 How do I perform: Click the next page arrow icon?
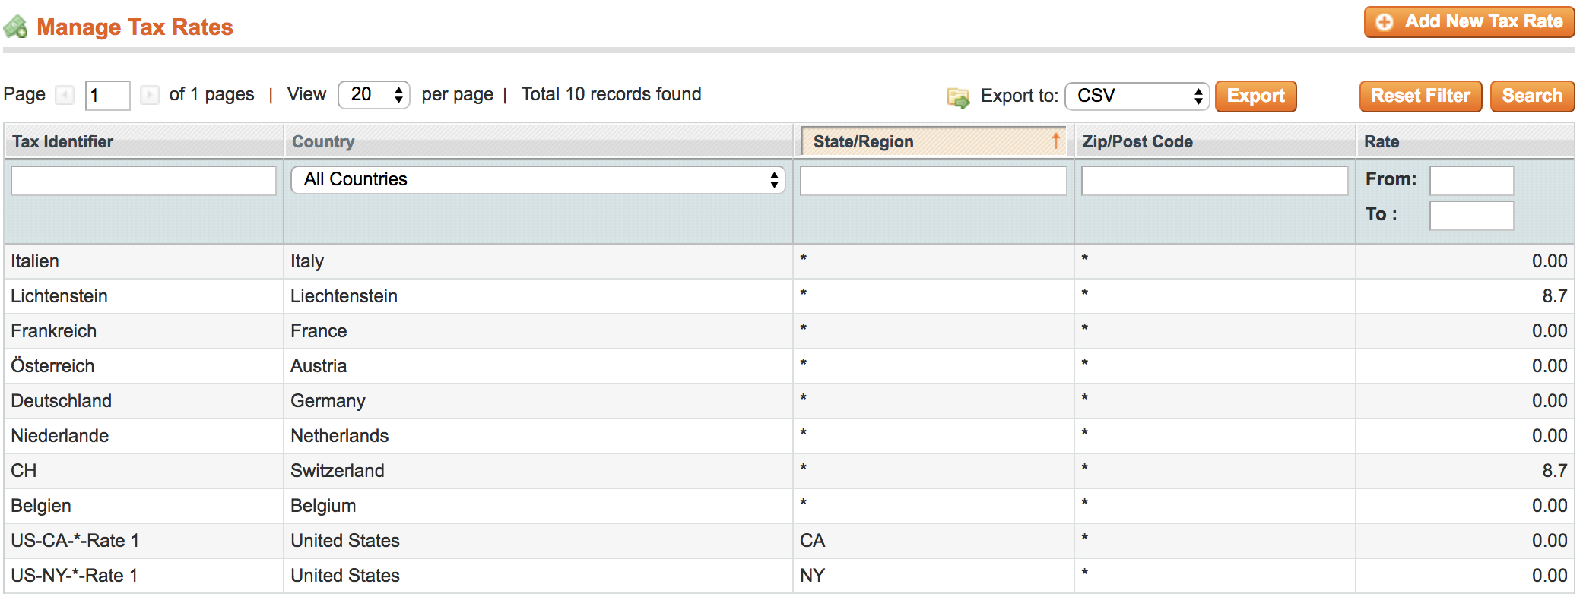(x=150, y=95)
